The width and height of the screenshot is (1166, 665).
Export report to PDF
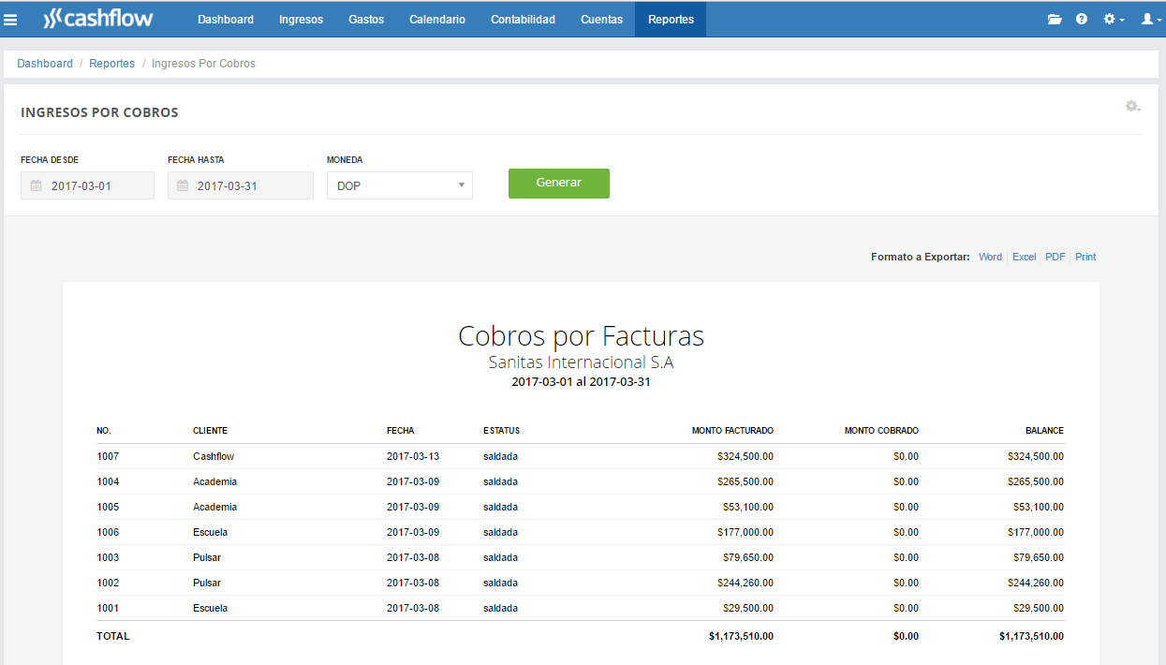coord(1055,257)
